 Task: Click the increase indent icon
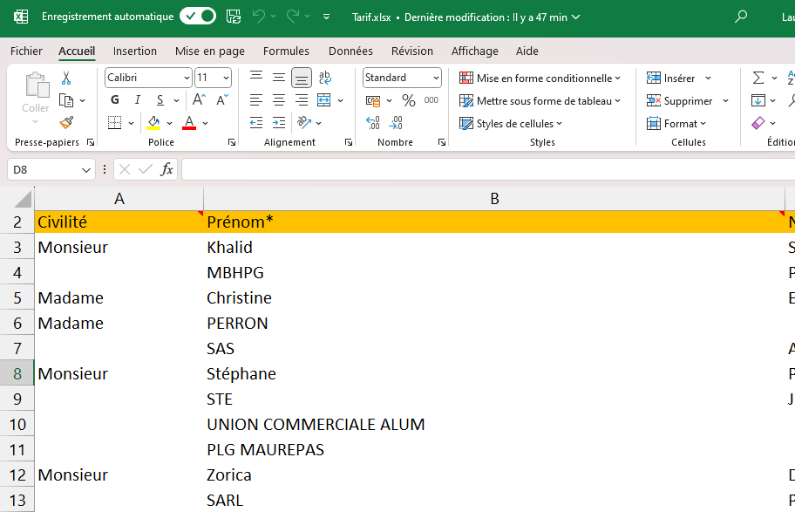point(279,123)
